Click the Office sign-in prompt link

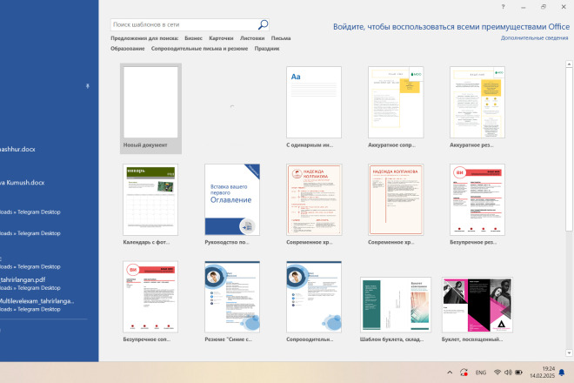(451, 27)
